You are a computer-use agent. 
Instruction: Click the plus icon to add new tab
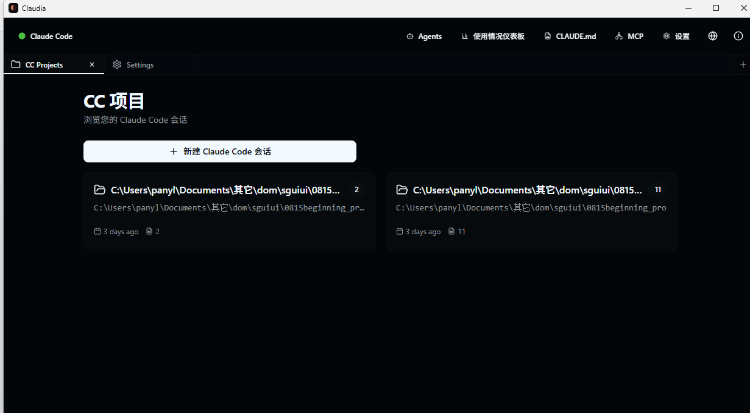(743, 64)
